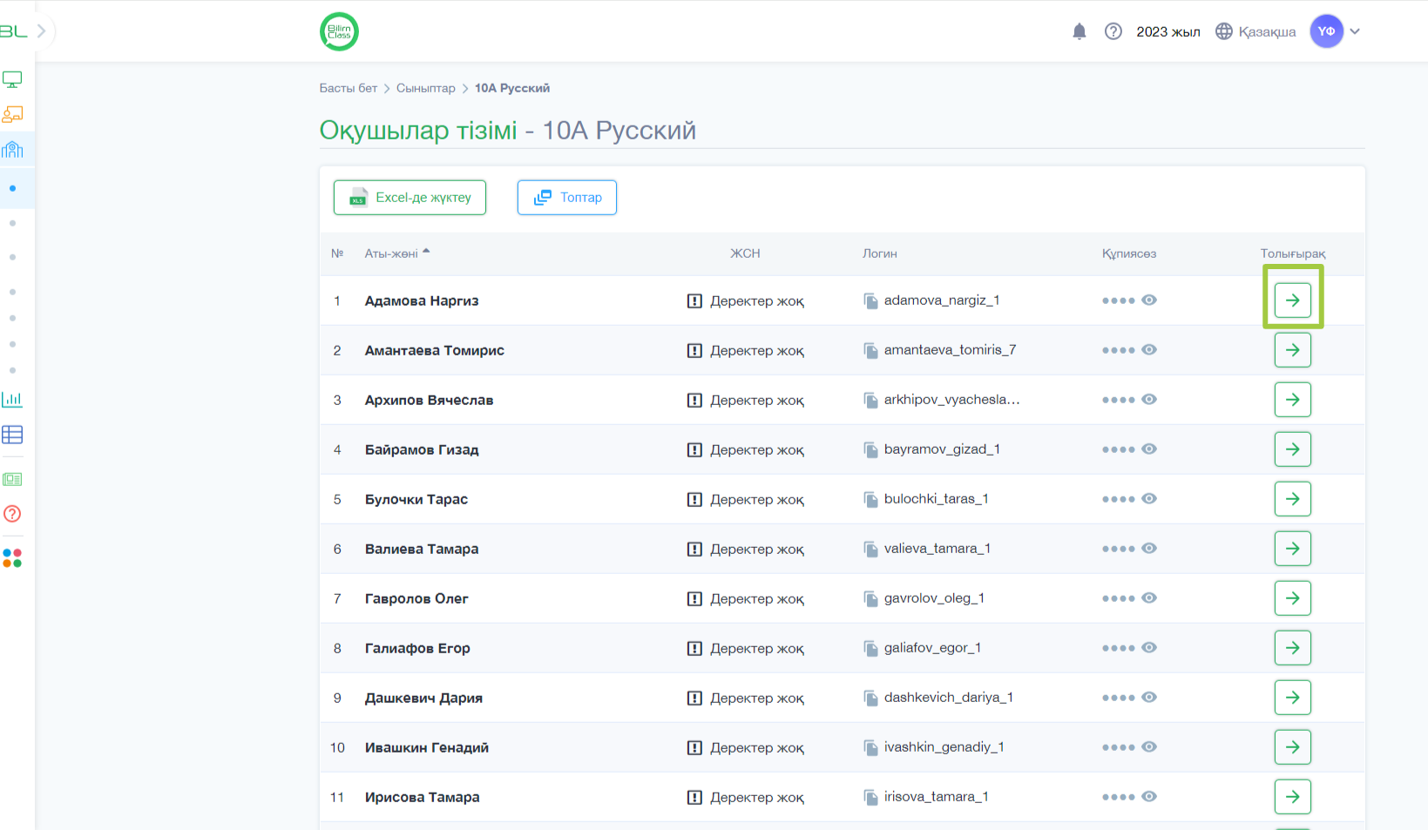The image size is (1428, 830).
Task: Open the statistics bar chart sidebar icon
Action: (12, 400)
